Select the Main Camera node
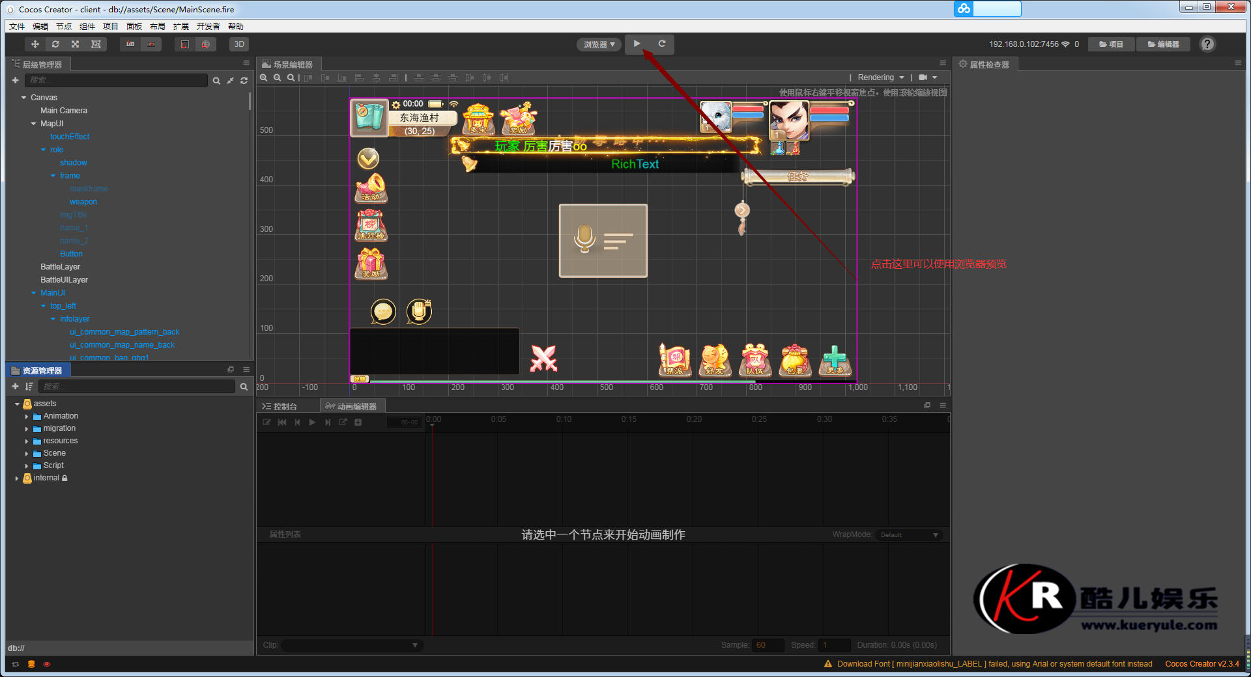The width and height of the screenshot is (1251, 677). click(x=64, y=111)
